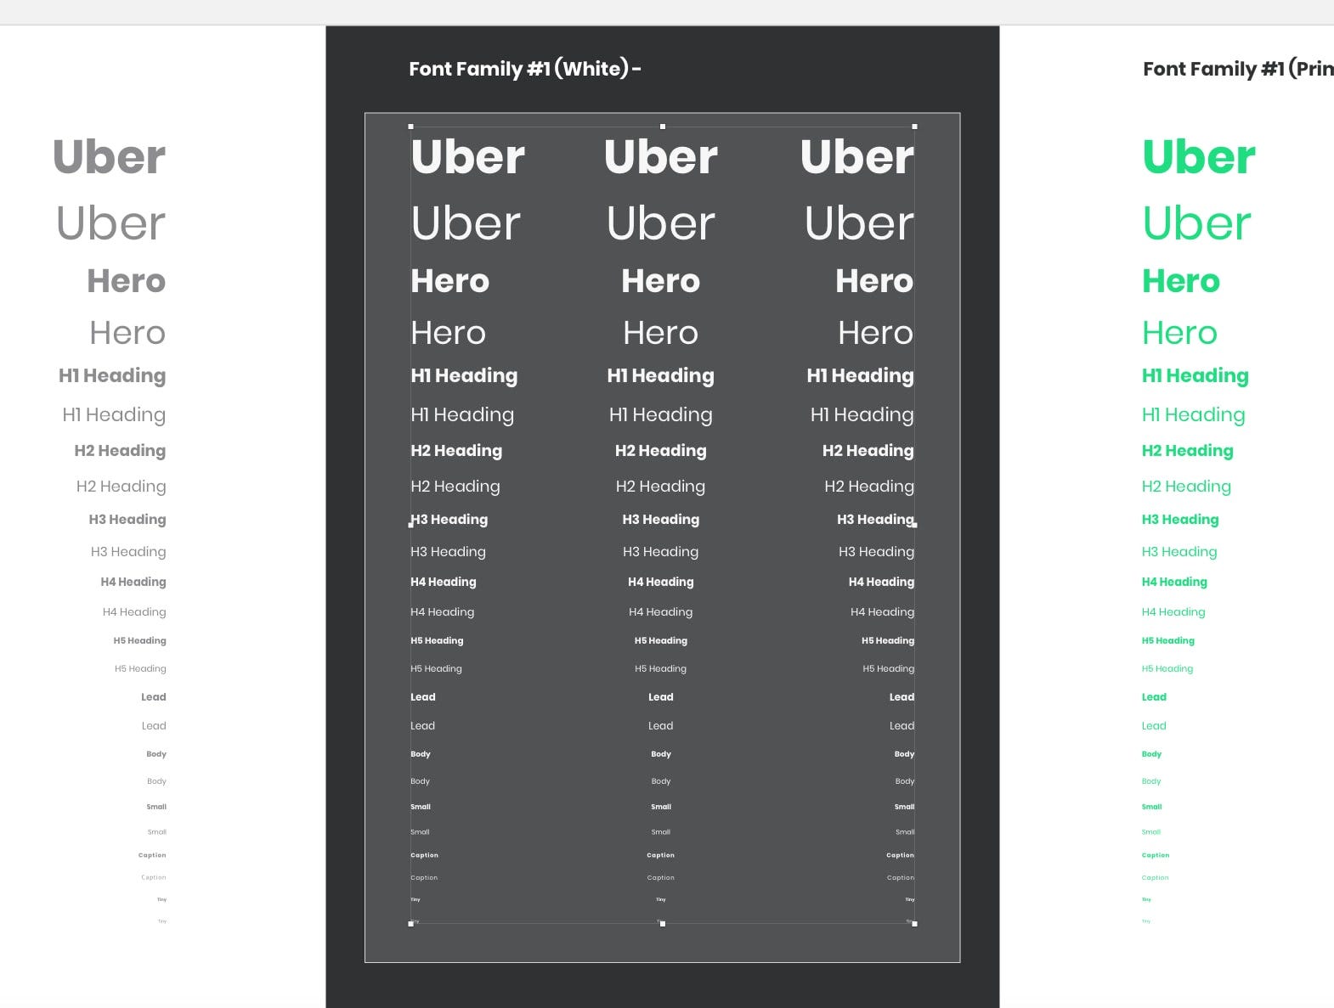The height and width of the screenshot is (1008, 1334).
Task: Click the light white right-aligned 'Lead' text
Action: click(x=902, y=726)
